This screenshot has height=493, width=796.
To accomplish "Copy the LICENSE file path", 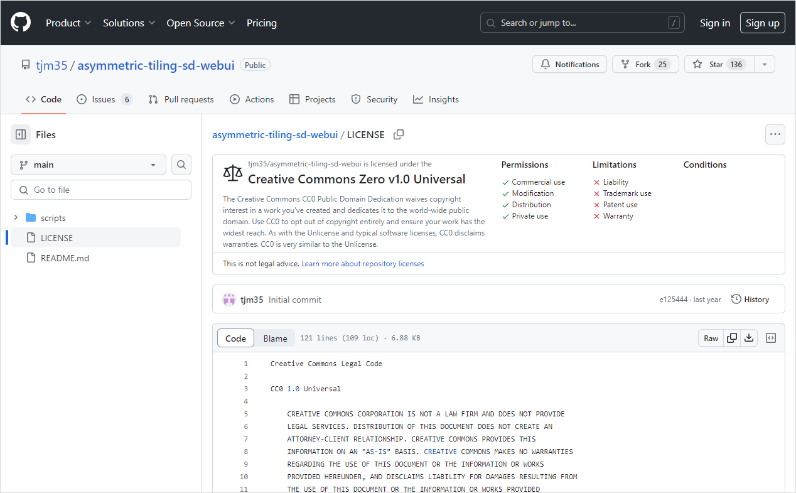I will (399, 134).
